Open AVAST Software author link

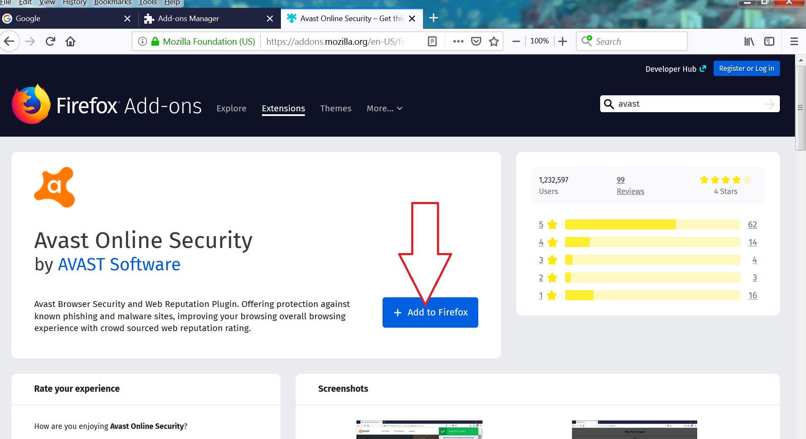point(119,264)
